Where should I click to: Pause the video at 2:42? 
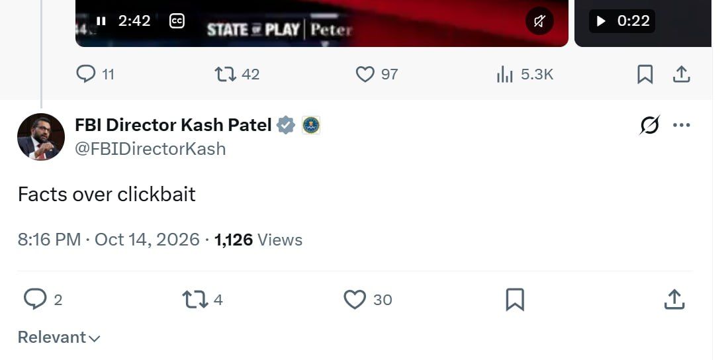pyautogui.click(x=101, y=21)
